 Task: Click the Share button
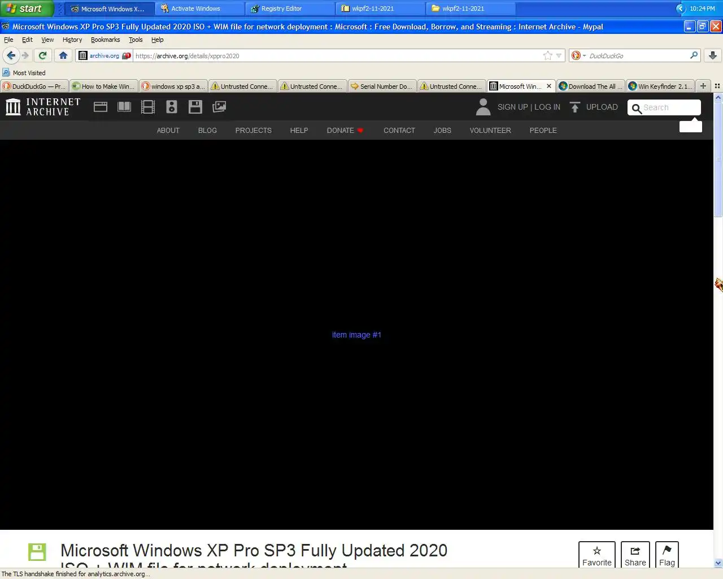[635, 556]
